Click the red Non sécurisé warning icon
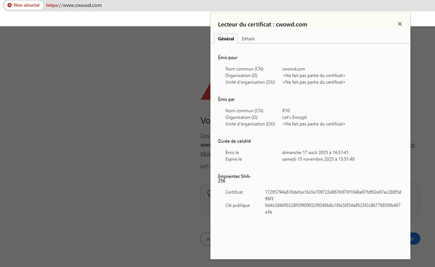The image size is (435, 267). [x=9, y=5]
